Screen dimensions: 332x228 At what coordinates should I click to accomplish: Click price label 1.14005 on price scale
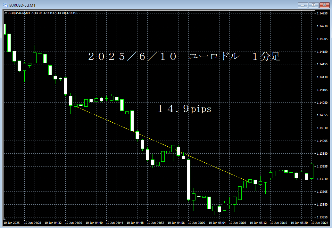point(322,141)
